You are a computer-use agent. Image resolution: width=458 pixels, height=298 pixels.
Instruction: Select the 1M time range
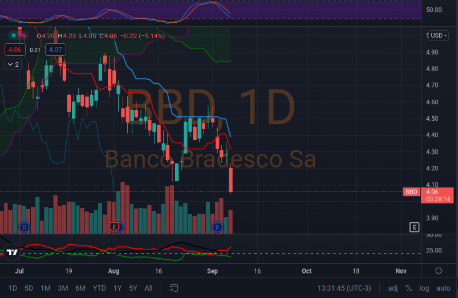(46, 288)
